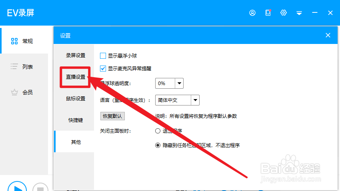Select 隐藏到任务栏通知区域 radio option
Screen dimensions: 340x191
[x=158, y=145]
